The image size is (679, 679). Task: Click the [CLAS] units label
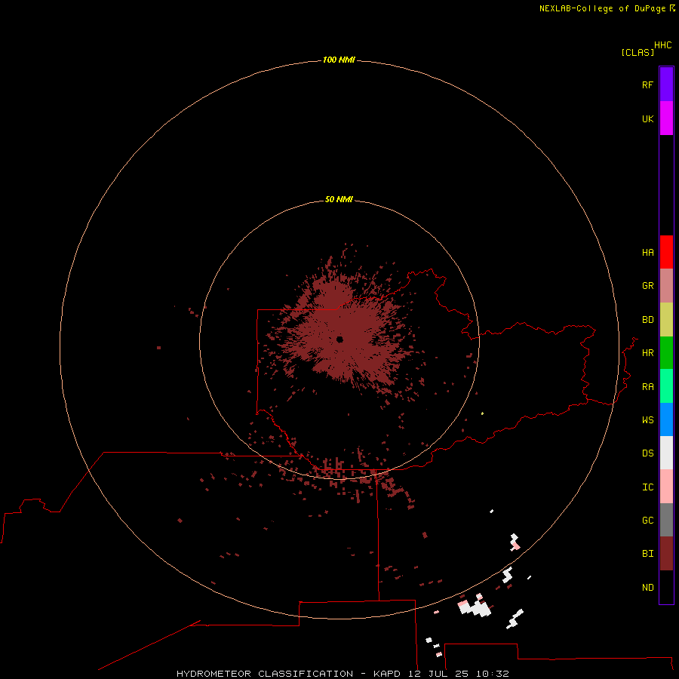638,52
